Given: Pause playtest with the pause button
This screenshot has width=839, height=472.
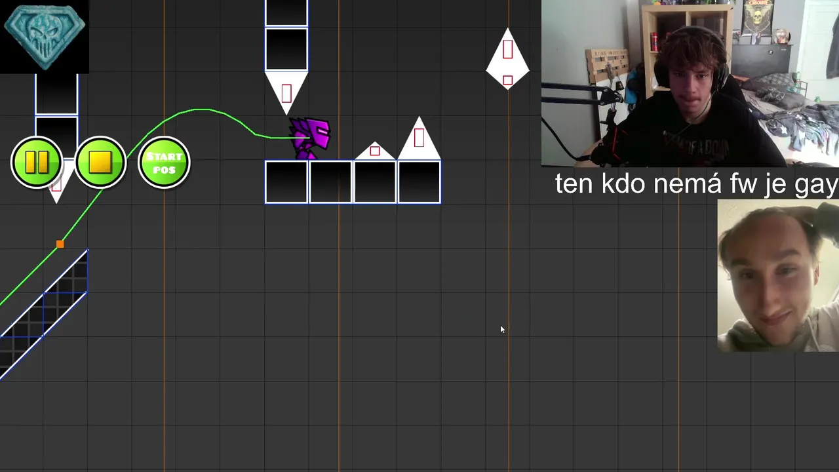Looking at the screenshot, I should (x=37, y=163).
